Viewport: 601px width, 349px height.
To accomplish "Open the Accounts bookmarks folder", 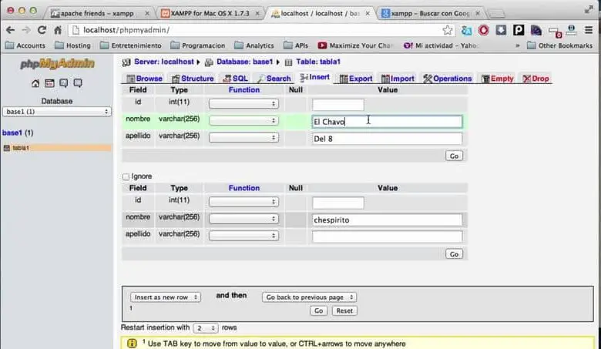I will tap(25, 45).
